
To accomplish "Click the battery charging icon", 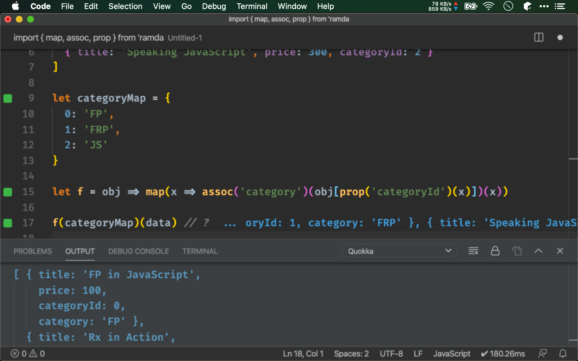I will pos(471,6).
